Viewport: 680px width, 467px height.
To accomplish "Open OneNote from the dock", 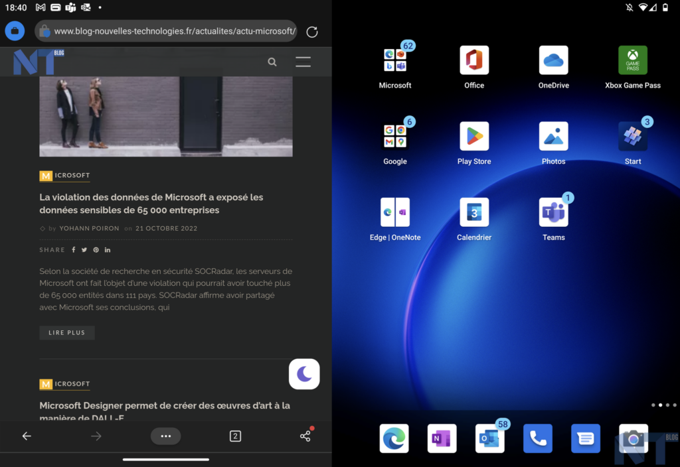I will tap(442, 438).
